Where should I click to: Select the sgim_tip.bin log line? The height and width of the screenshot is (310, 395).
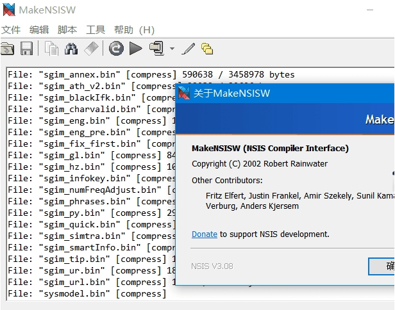(x=92, y=259)
